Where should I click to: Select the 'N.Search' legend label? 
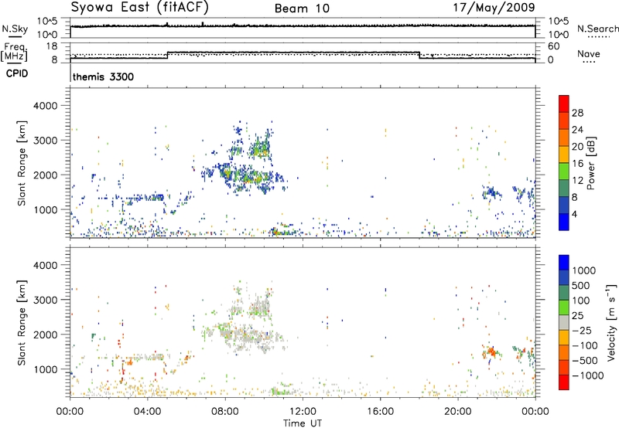tap(597, 29)
